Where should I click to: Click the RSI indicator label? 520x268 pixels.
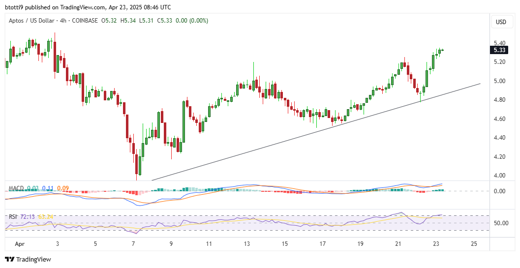13,216
